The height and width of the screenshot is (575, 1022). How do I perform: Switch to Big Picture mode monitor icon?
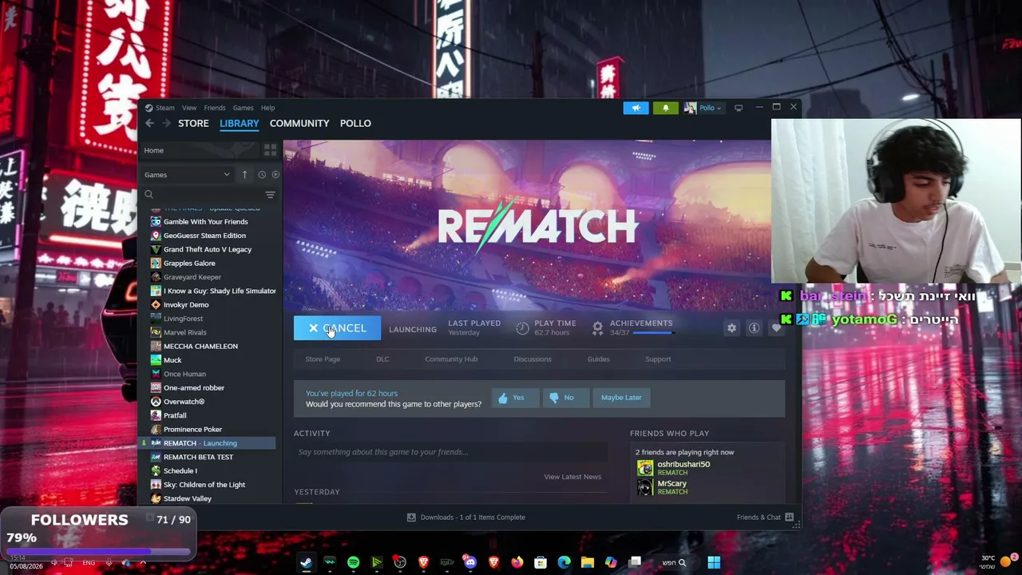click(739, 108)
